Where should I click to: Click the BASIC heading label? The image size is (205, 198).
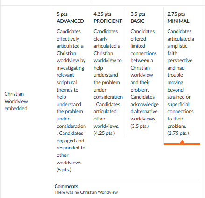(137, 21)
